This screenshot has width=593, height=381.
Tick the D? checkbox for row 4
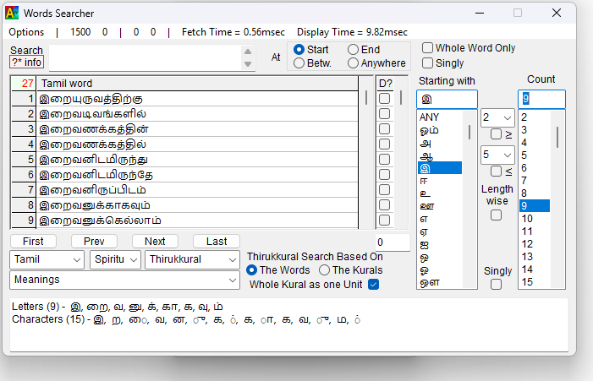[x=384, y=144]
